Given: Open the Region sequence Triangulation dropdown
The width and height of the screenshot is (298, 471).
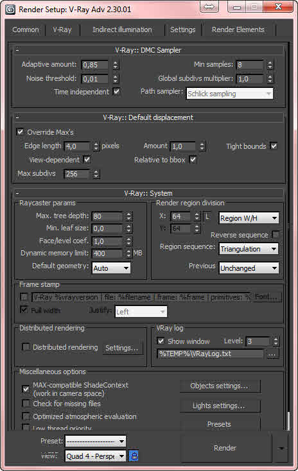Looking at the screenshot, I should [x=249, y=249].
